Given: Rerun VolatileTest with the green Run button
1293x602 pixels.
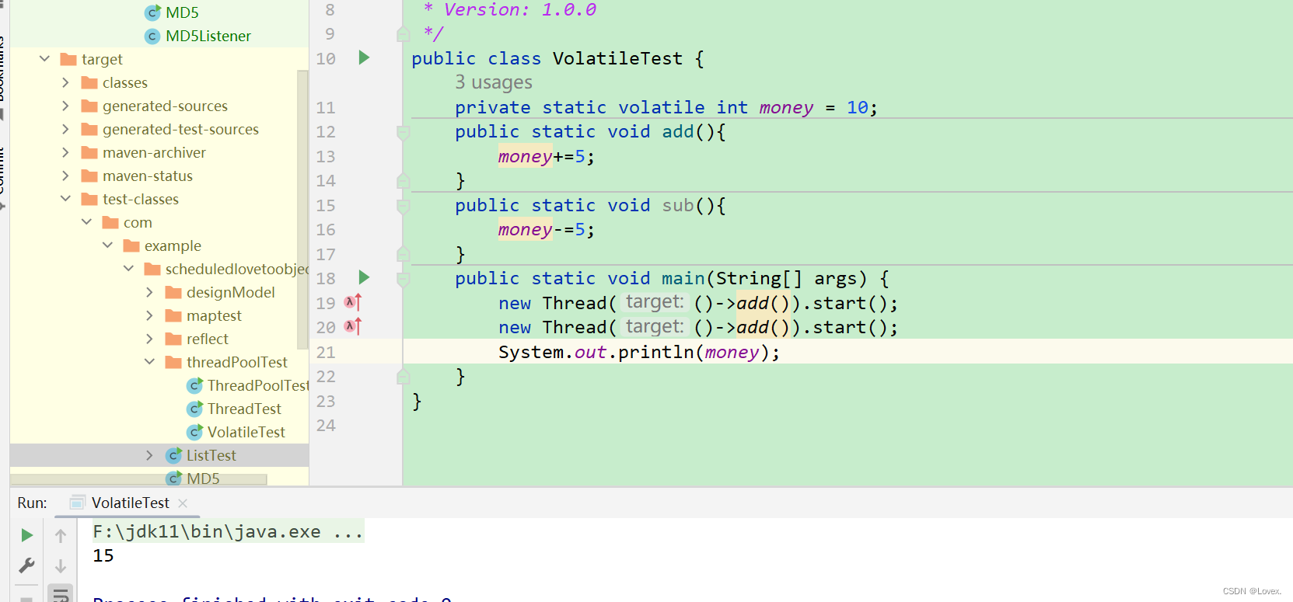Looking at the screenshot, I should tap(26, 535).
